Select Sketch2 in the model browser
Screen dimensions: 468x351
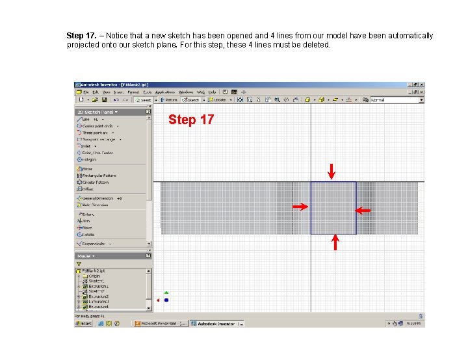pyautogui.click(x=93, y=291)
